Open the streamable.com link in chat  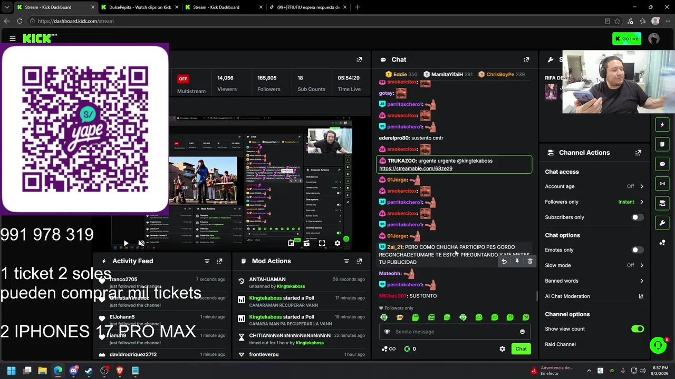pyautogui.click(x=416, y=168)
